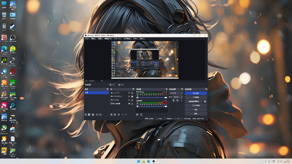This screenshot has width=292, height=164.
Task: Open the File menu in OBS
Action: pyautogui.click(x=87, y=39)
